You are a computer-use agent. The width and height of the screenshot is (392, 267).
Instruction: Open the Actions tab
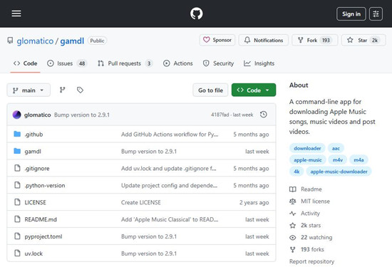(x=177, y=63)
